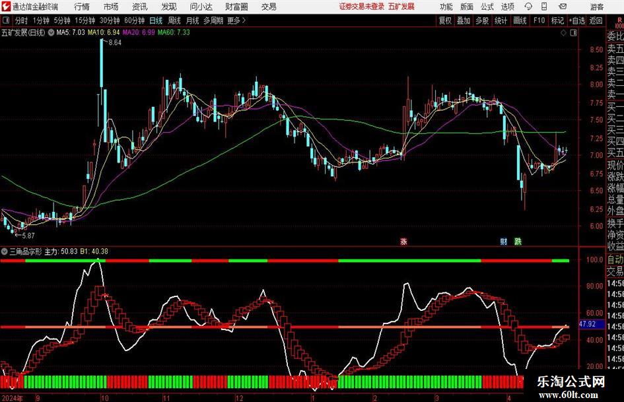Click the 2024年 date axis label
Image resolution: width=624 pixels, height=402 pixels.
12,398
